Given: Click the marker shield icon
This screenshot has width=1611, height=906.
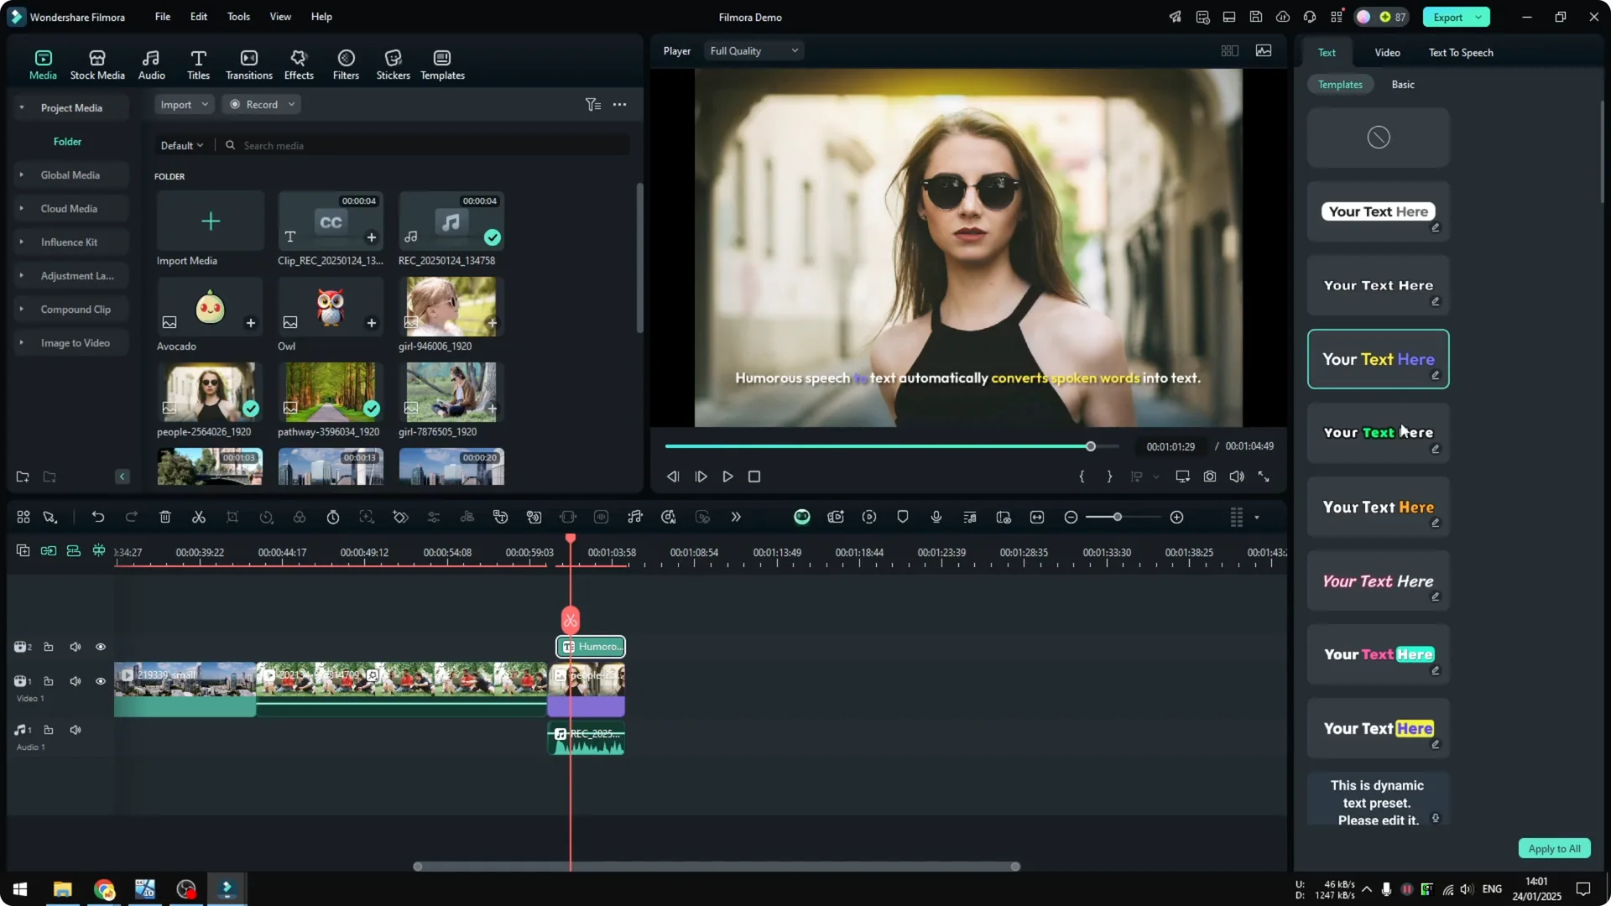Looking at the screenshot, I should [x=903, y=518].
